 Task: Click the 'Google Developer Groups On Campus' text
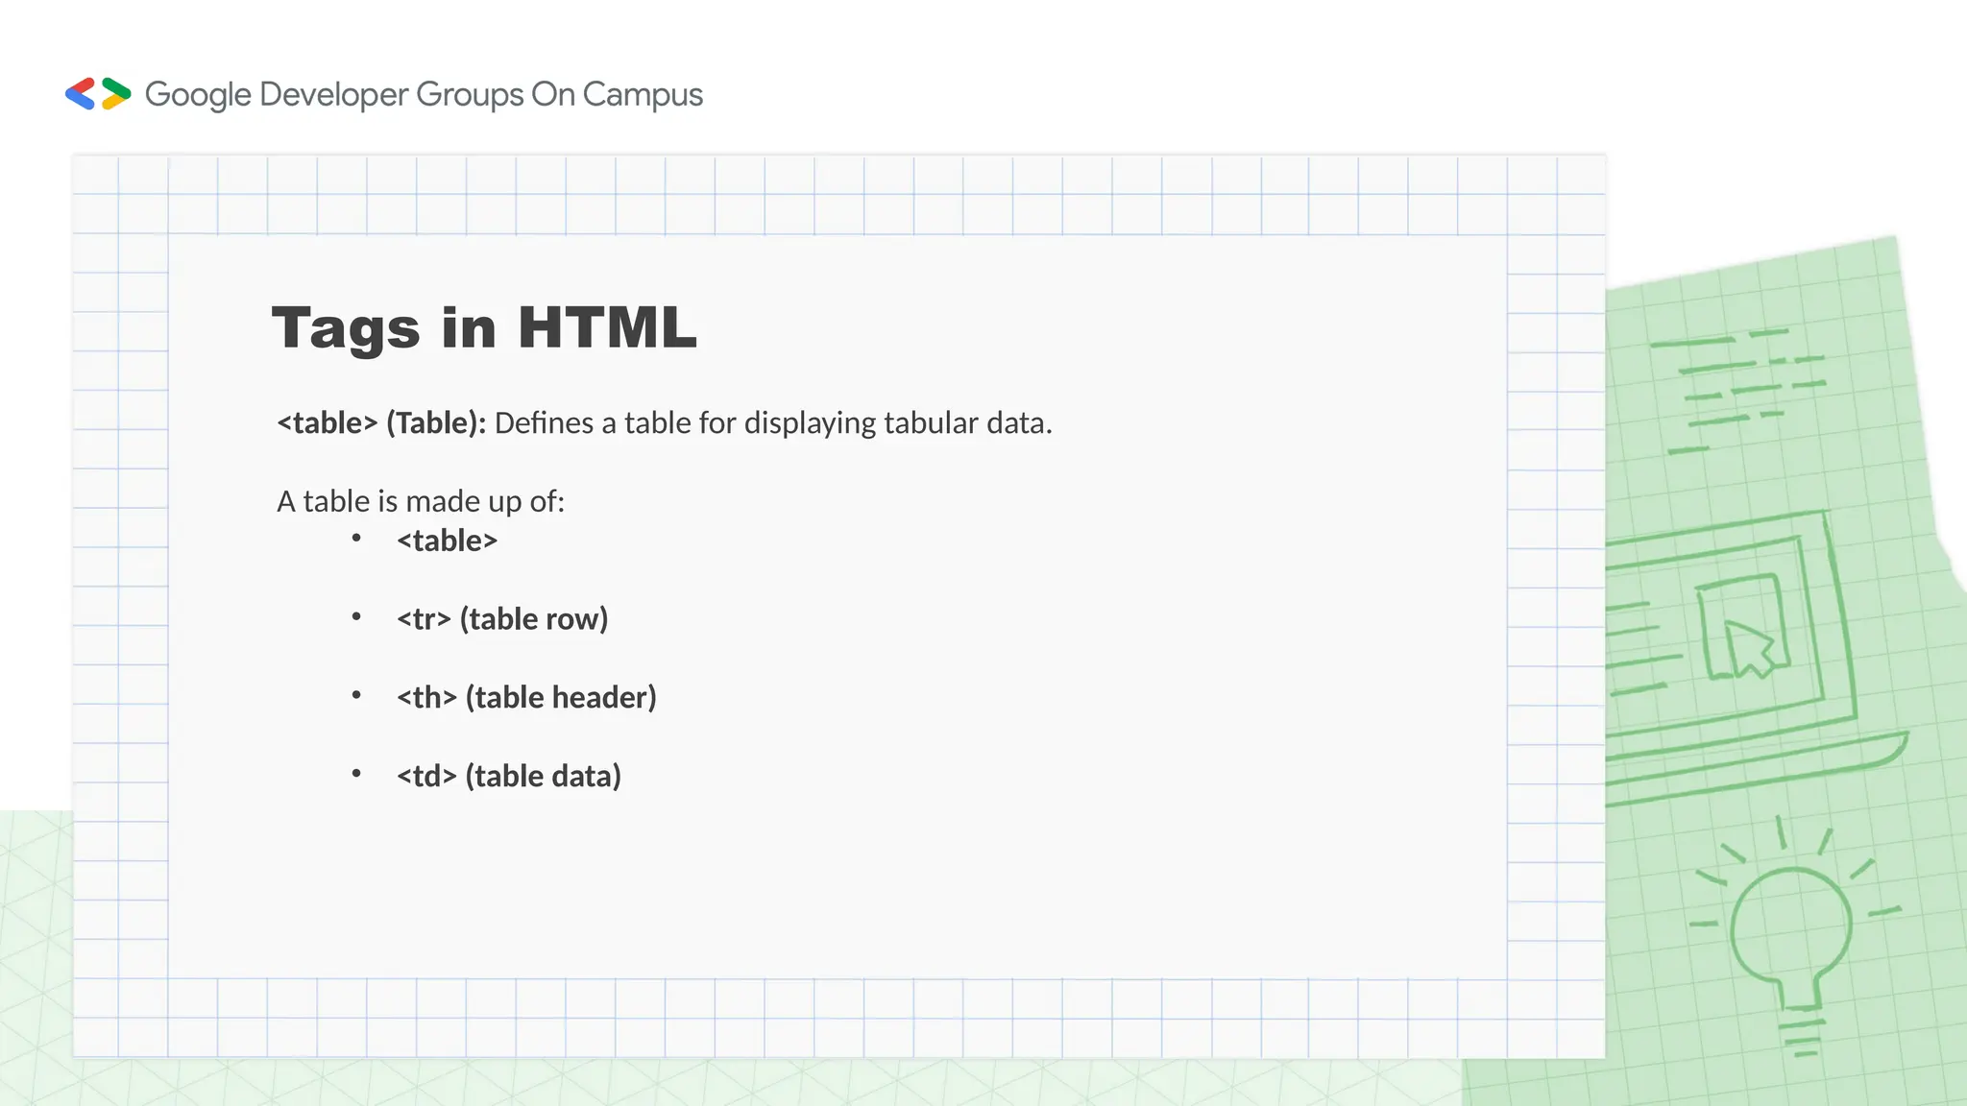tap(424, 95)
